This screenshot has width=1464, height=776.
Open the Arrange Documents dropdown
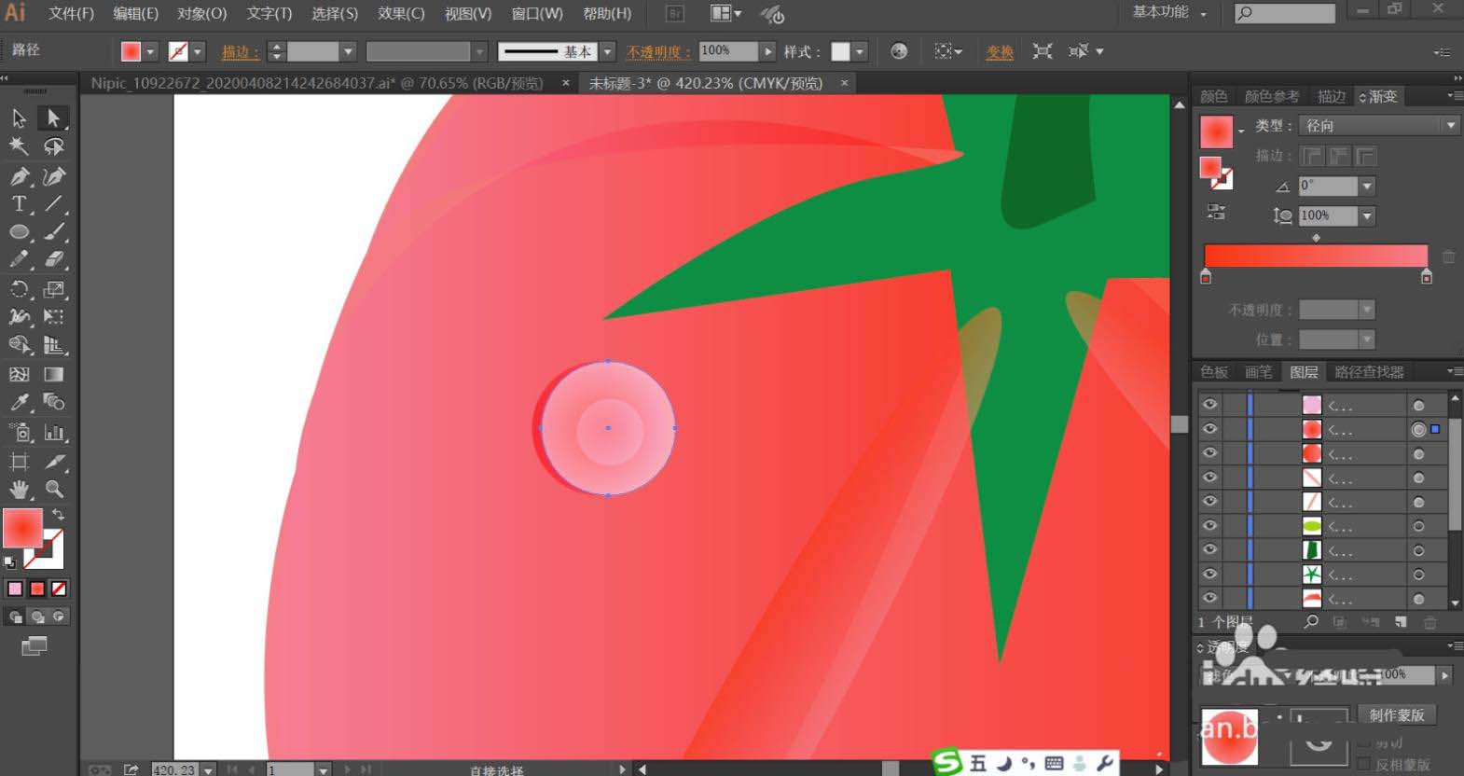725,13
